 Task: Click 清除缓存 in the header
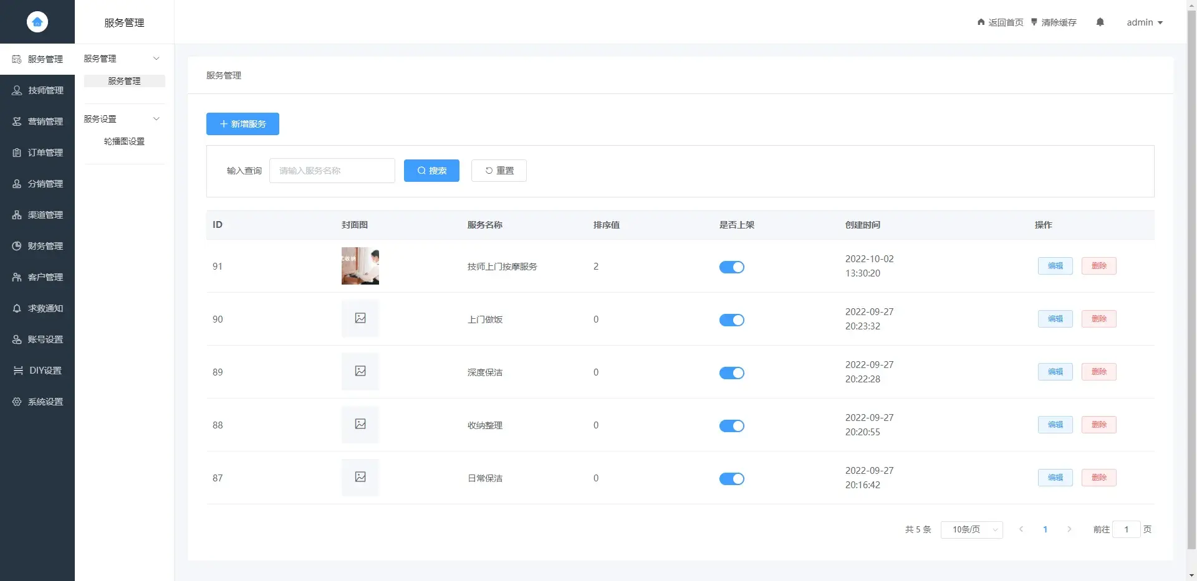[x=1054, y=22]
